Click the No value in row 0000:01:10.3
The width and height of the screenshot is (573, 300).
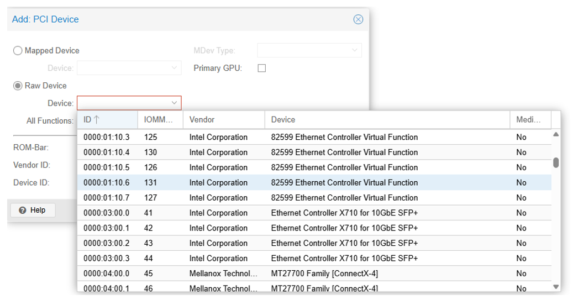click(521, 138)
